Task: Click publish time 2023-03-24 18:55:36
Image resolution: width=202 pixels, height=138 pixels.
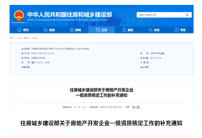Action: (x=111, y=107)
